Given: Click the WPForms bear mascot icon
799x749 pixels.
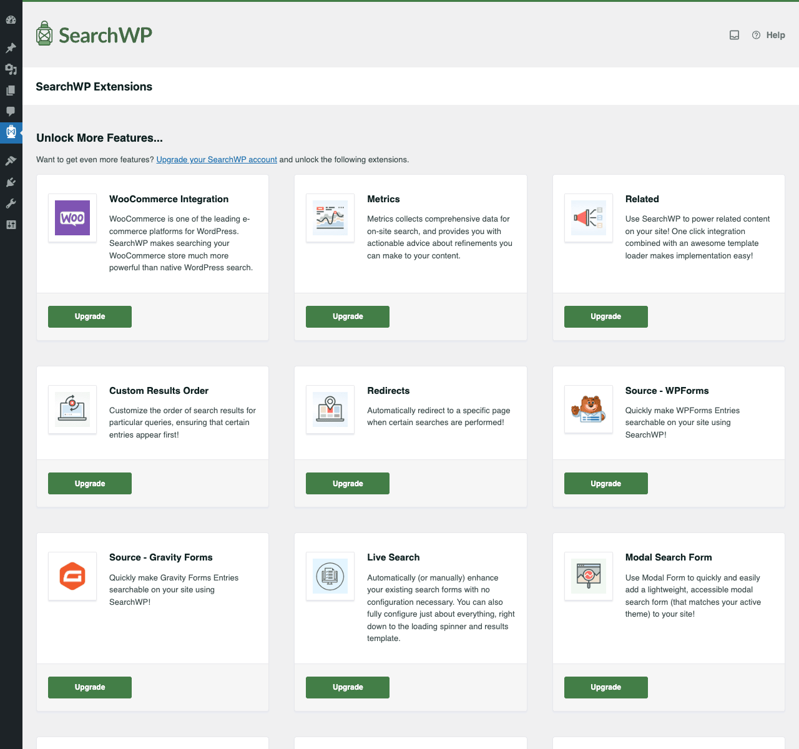Looking at the screenshot, I should pos(589,409).
